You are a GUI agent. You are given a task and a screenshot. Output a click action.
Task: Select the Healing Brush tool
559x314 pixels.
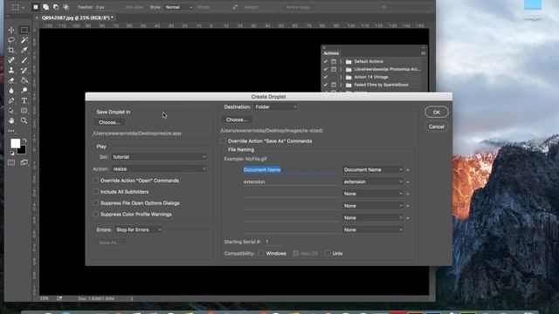11,60
